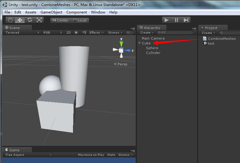240x163 pixels.
Task: Switch to the Game tab
Action: [17, 150]
